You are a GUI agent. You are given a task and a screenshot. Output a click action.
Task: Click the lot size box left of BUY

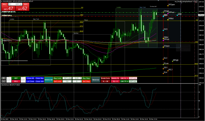click(9, 80)
